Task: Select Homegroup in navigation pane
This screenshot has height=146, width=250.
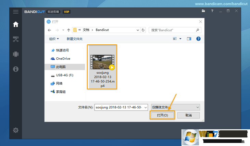Action: click(58, 92)
